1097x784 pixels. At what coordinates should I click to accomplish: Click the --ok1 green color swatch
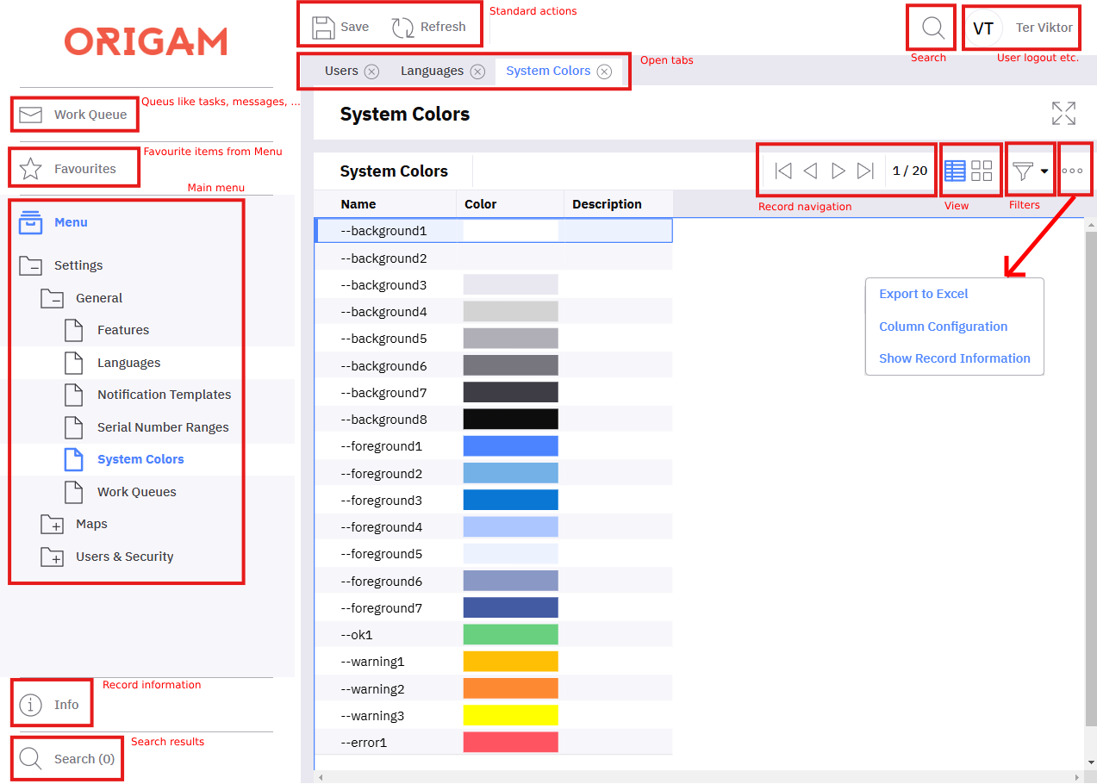(511, 634)
